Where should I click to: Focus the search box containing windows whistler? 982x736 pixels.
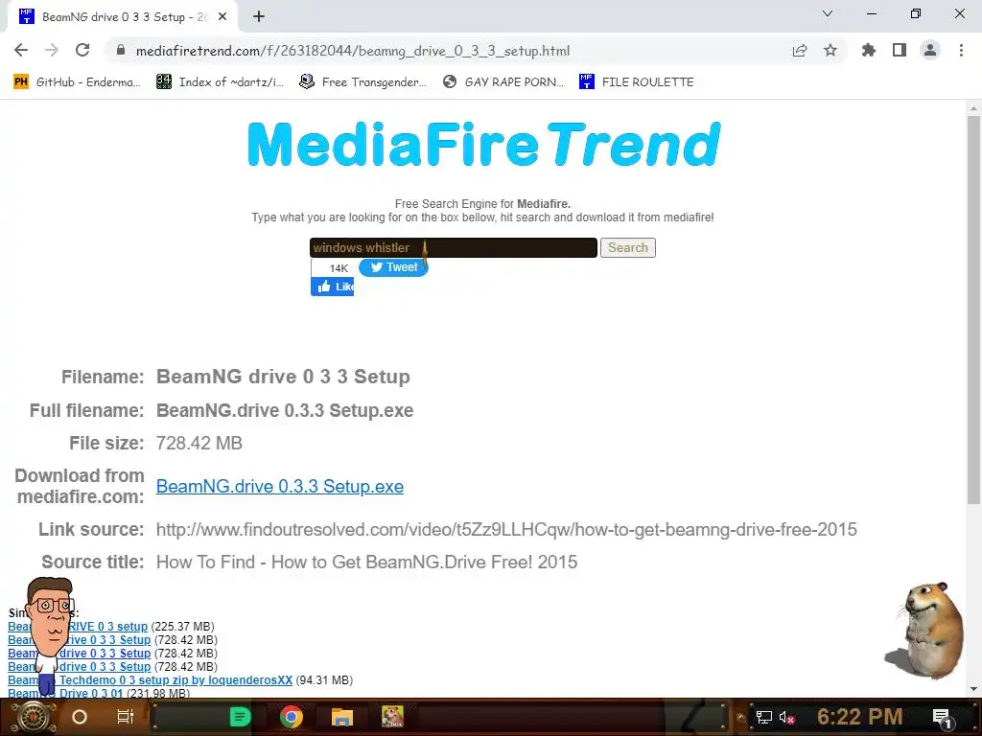pos(453,248)
